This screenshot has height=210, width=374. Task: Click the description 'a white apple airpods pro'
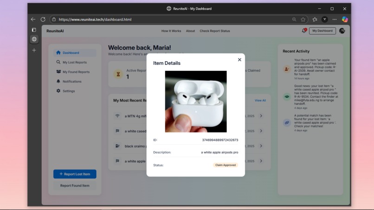coord(219,153)
